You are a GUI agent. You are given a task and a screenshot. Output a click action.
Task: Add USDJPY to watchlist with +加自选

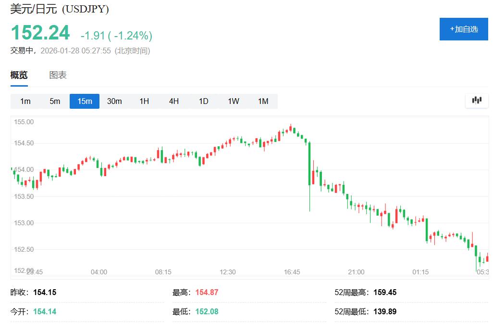point(464,29)
